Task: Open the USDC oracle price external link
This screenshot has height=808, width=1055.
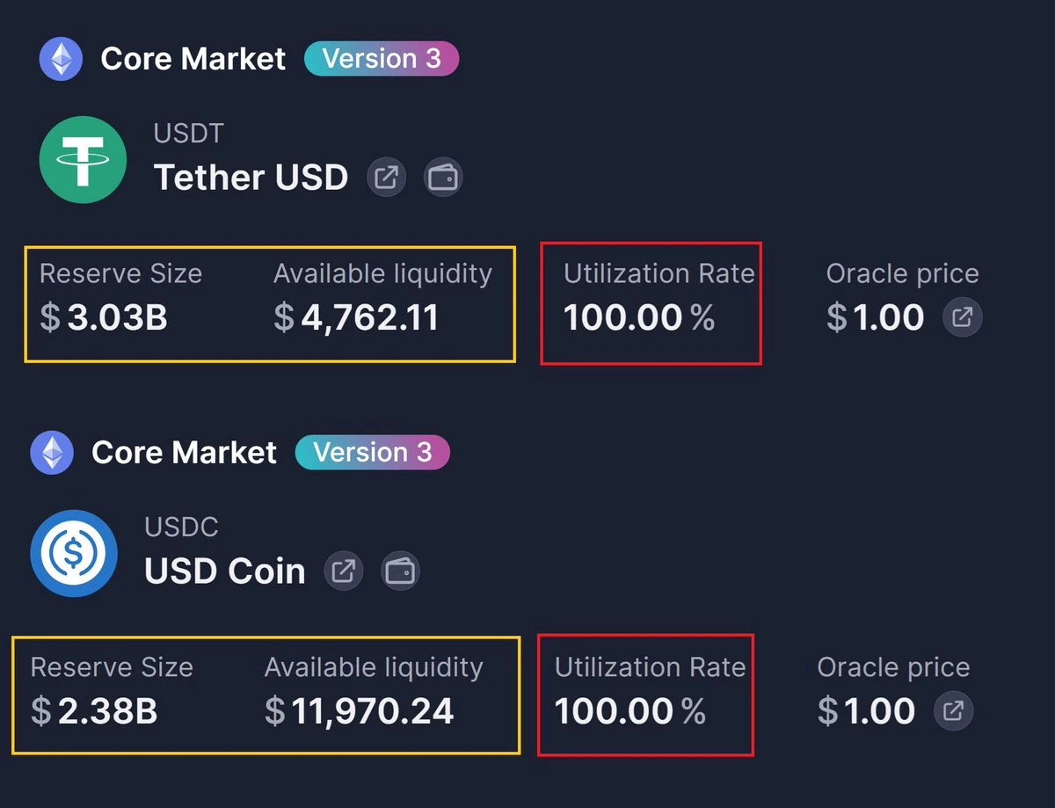Action: point(952,711)
